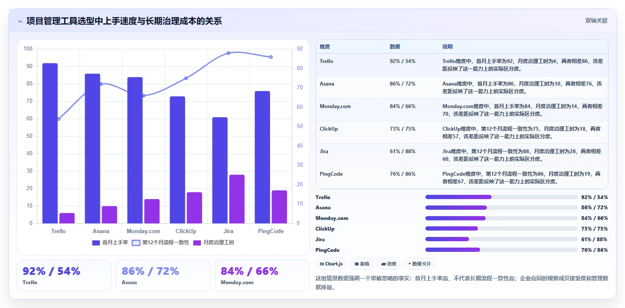
Task: Click the Jira line data point
Action: [x=229, y=53]
